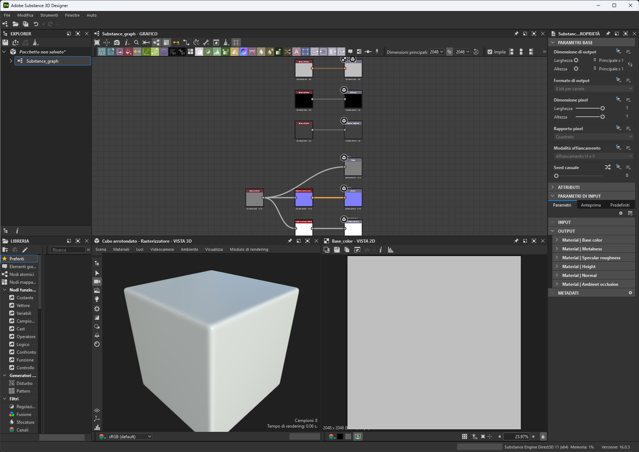Click the bar chart icon in the 3D view sidebar
Screen dimensions: 639x452
97,427
